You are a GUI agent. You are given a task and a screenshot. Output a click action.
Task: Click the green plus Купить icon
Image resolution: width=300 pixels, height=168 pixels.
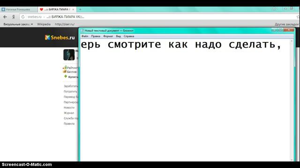pyautogui.click(x=66, y=77)
